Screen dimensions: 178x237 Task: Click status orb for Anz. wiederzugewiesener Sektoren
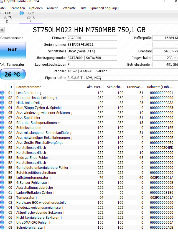(2, 113)
